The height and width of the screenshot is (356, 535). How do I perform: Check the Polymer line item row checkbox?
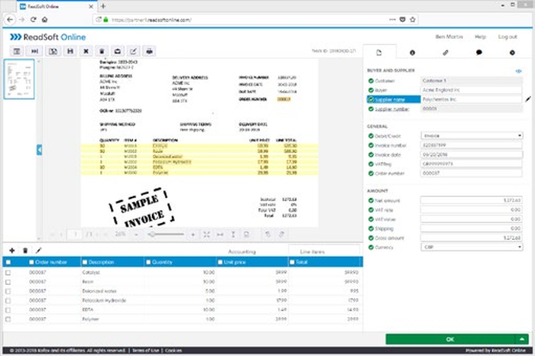coord(8,319)
